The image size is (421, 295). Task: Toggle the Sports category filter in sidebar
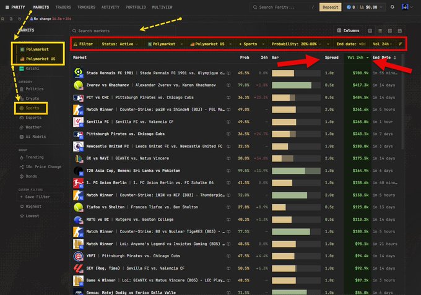pos(29,108)
